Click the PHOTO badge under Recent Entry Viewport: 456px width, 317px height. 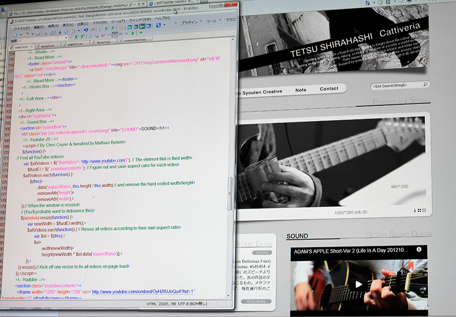pyautogui.click(x=262, y=253)
